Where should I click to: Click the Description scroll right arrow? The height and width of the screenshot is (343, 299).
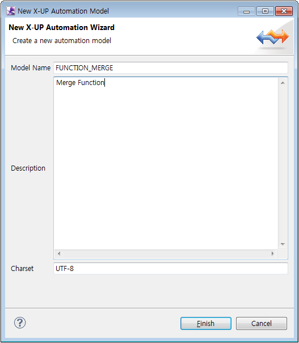click(x=273, y=253)
